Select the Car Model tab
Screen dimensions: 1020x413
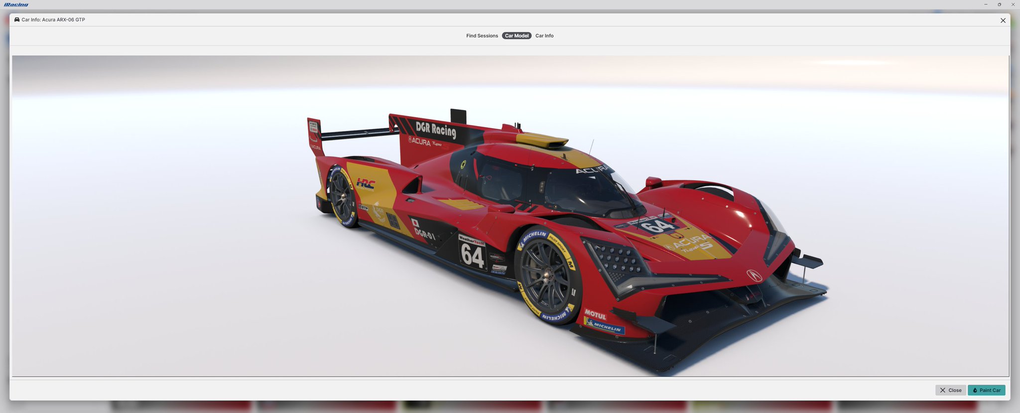tap(516, 36)
